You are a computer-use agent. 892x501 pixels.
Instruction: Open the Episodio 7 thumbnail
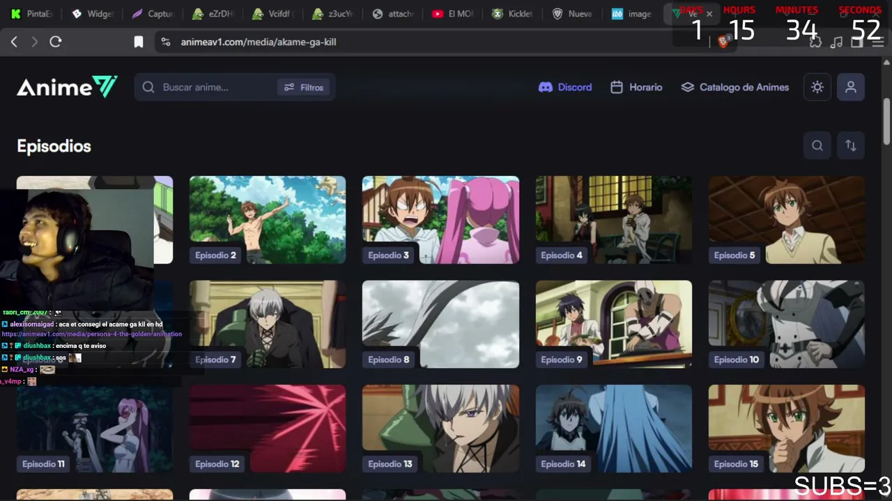[x=268, y=324]
